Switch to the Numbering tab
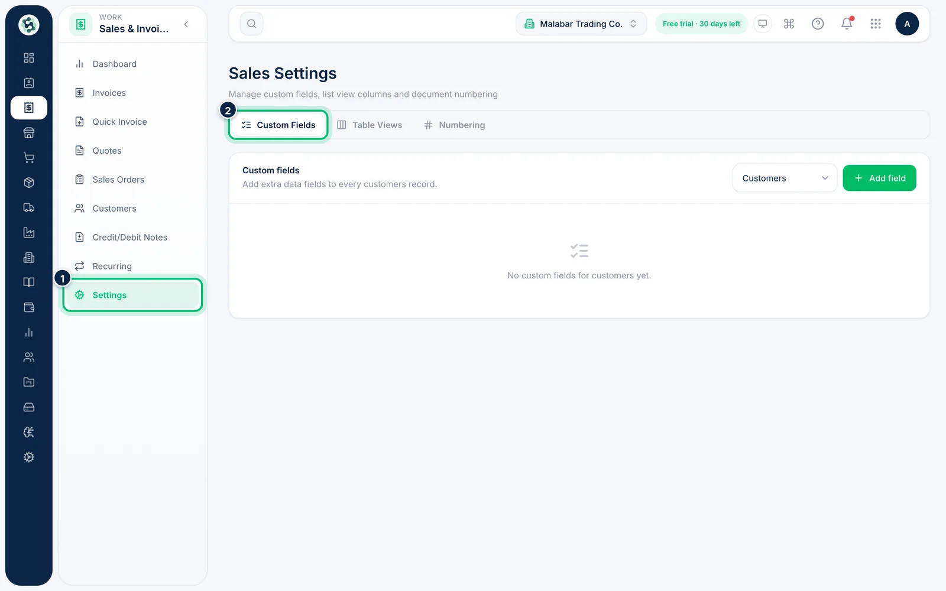The height and width of the screenshot is (591, 946). (455, 125)
